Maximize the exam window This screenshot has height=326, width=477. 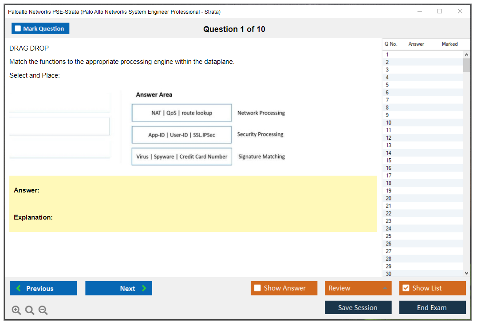[x=440, y=12]
